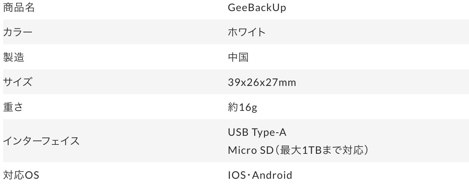Click the Android text

click(272, 175)
